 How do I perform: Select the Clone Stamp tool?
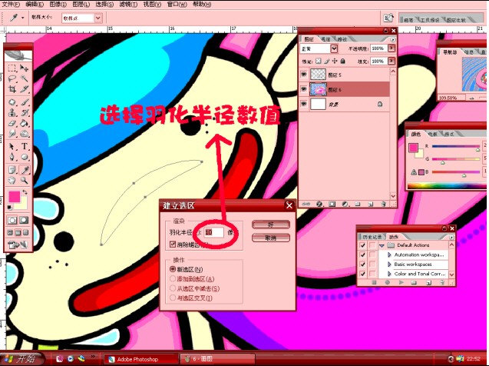[x=12, y=113]
